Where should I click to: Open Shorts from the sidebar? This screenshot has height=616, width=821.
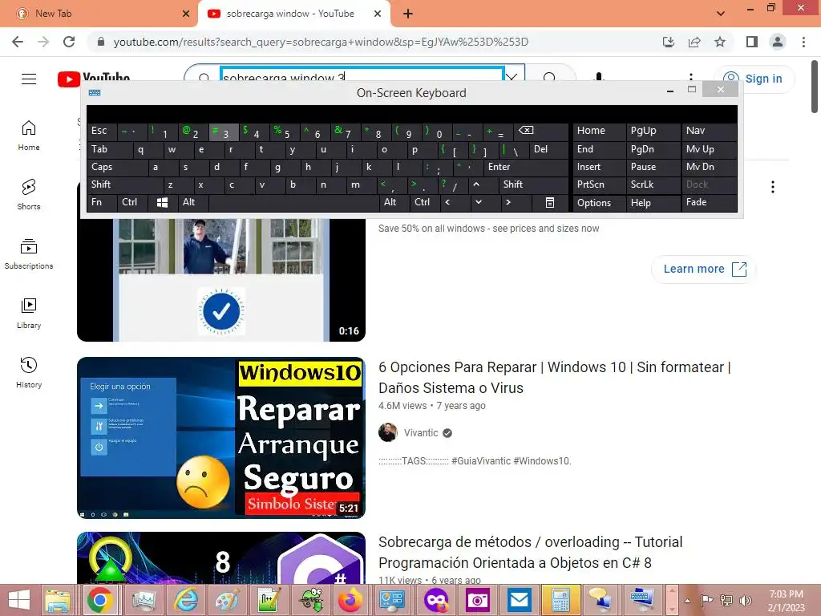click(x=29, y=195)
